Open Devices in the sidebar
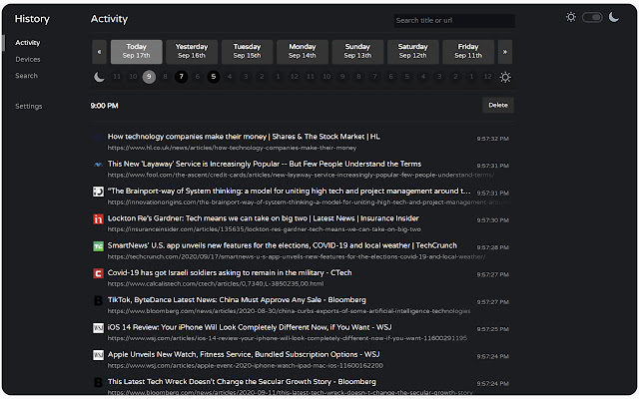Viewport: 639px width, 399px height. point(28,59)
